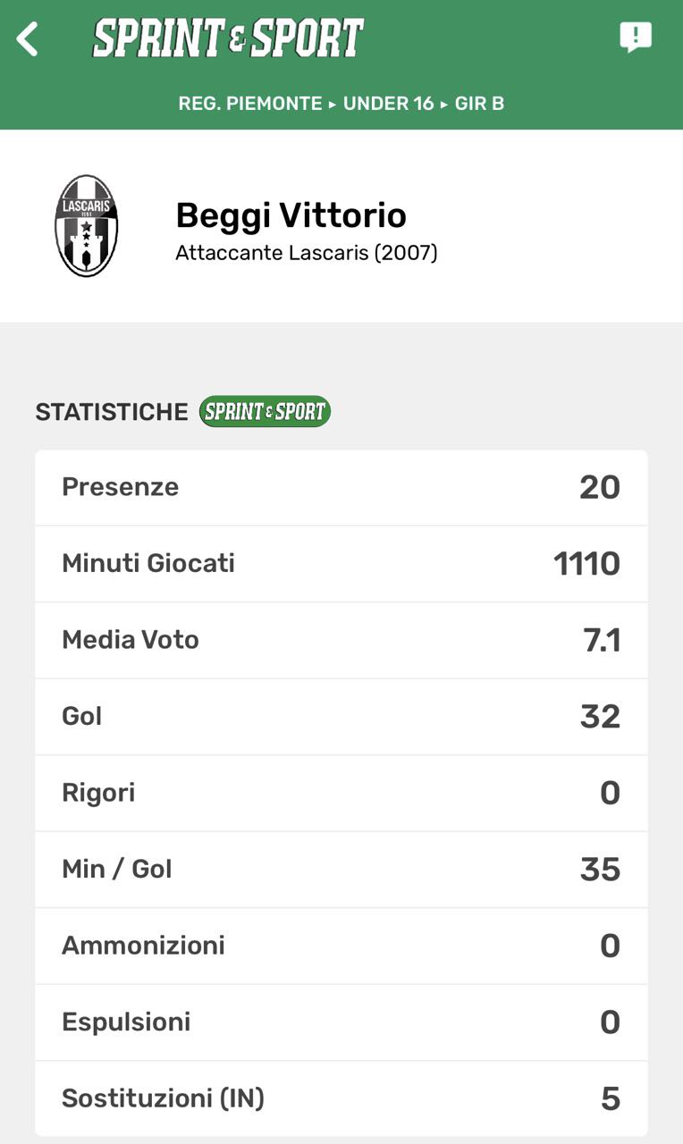Open GIR B breadcrumb link
This screenshot has height=1144, width=683.
pos(479,104)
